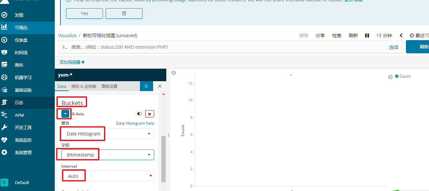Open the Timelion (时间线) icon
This screenshot has height=191, width=429.
point(4,52)
